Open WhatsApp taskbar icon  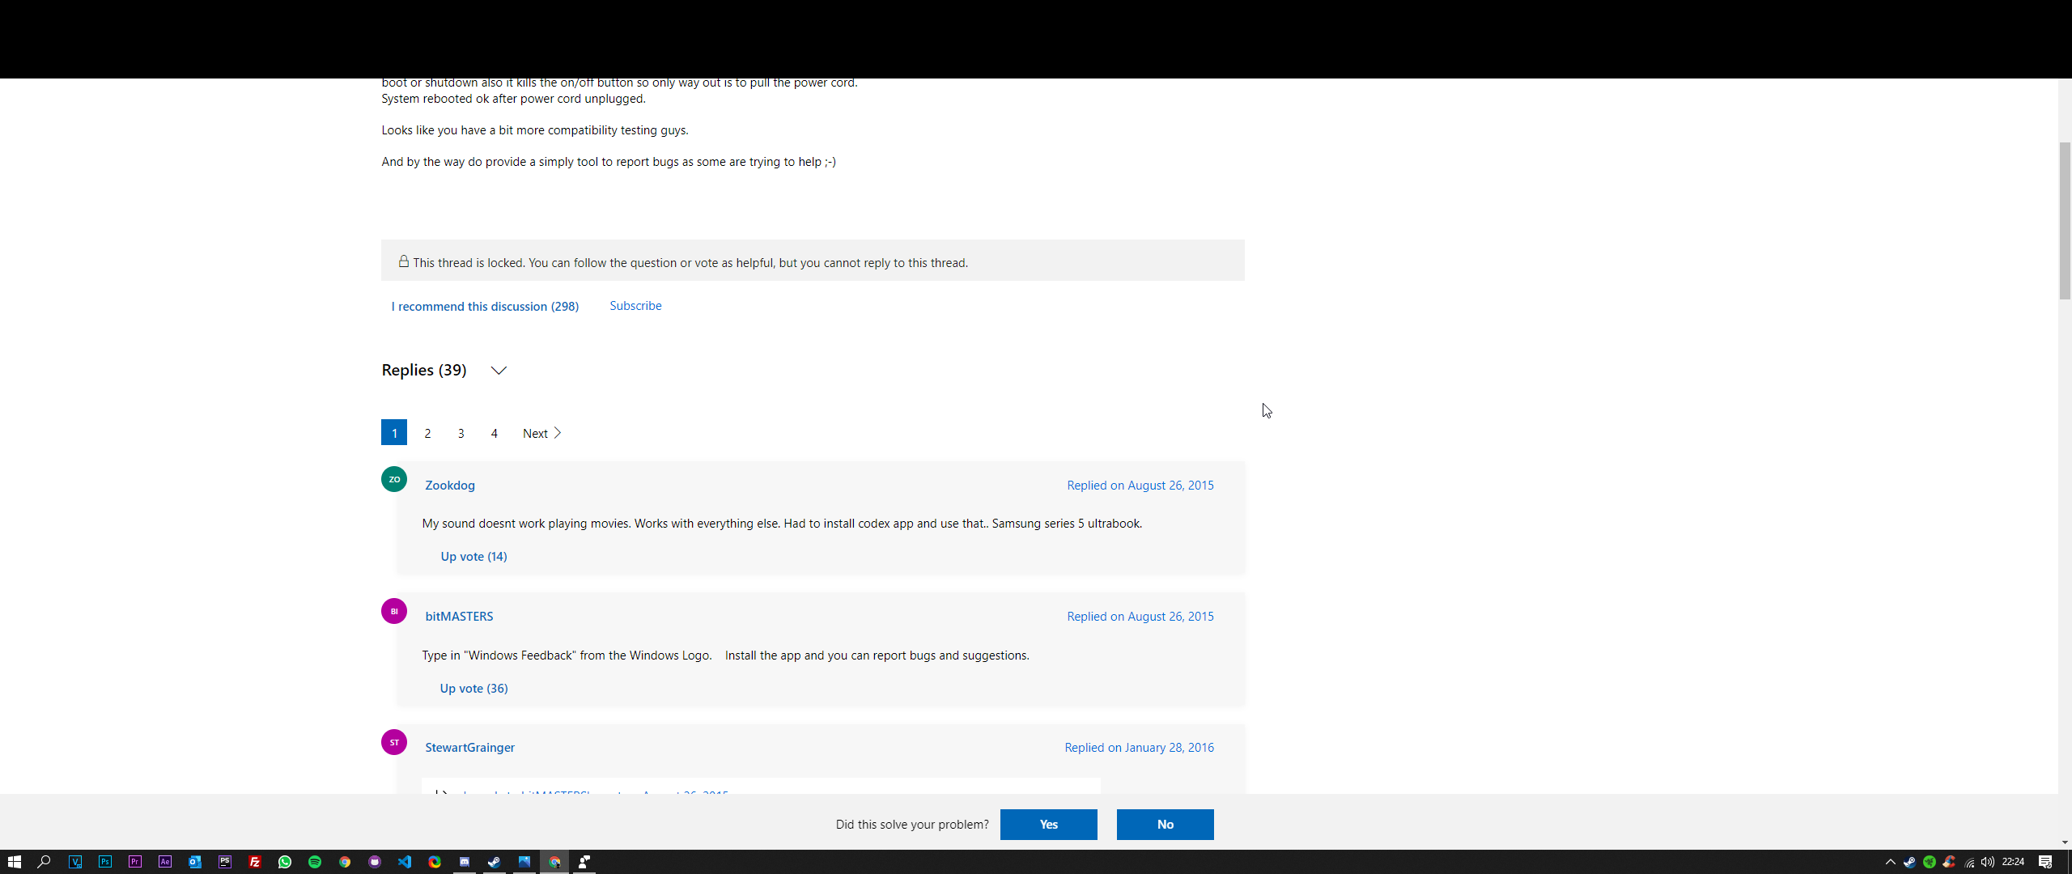click(x=285, y=862)
